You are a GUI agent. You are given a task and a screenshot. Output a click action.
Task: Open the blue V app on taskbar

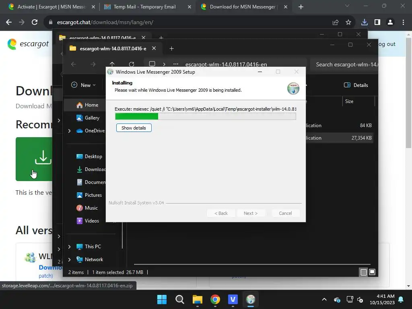tap(233, 299)
